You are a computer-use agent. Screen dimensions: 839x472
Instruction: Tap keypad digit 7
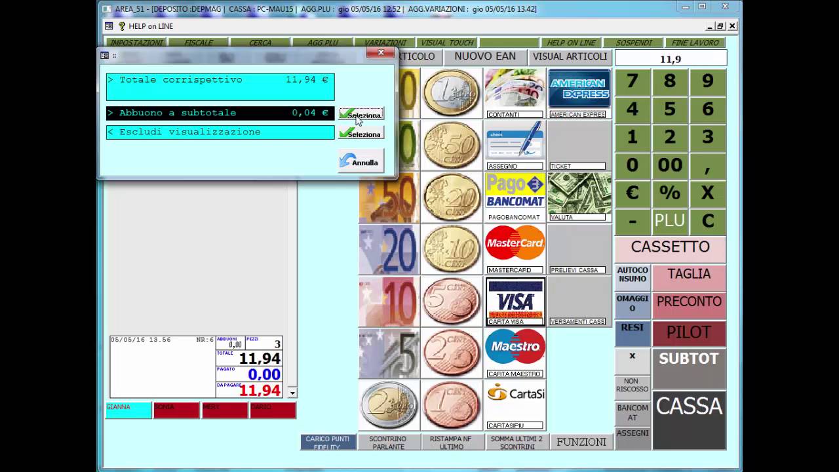pos(632,81)
